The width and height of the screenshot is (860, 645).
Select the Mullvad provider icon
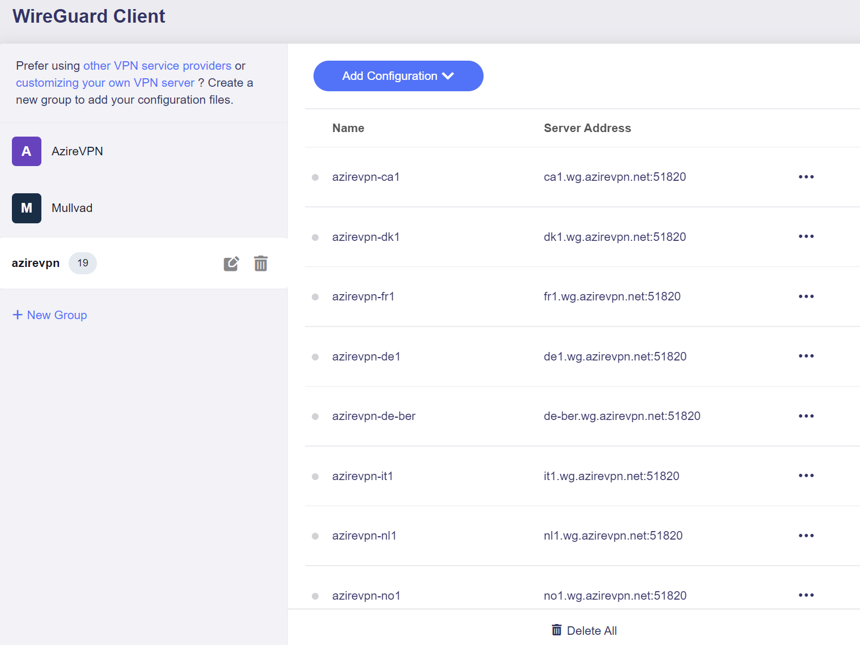point(27,208)
